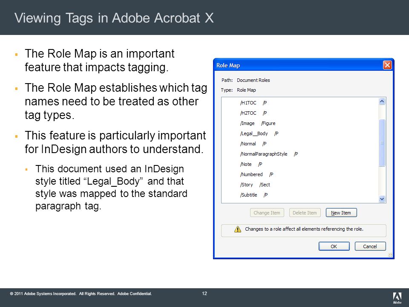Image resolution: width=409 pixels, height=307 pixels.
Task: Click 'Changes to a role affect all elements' text
Action: 304,229
